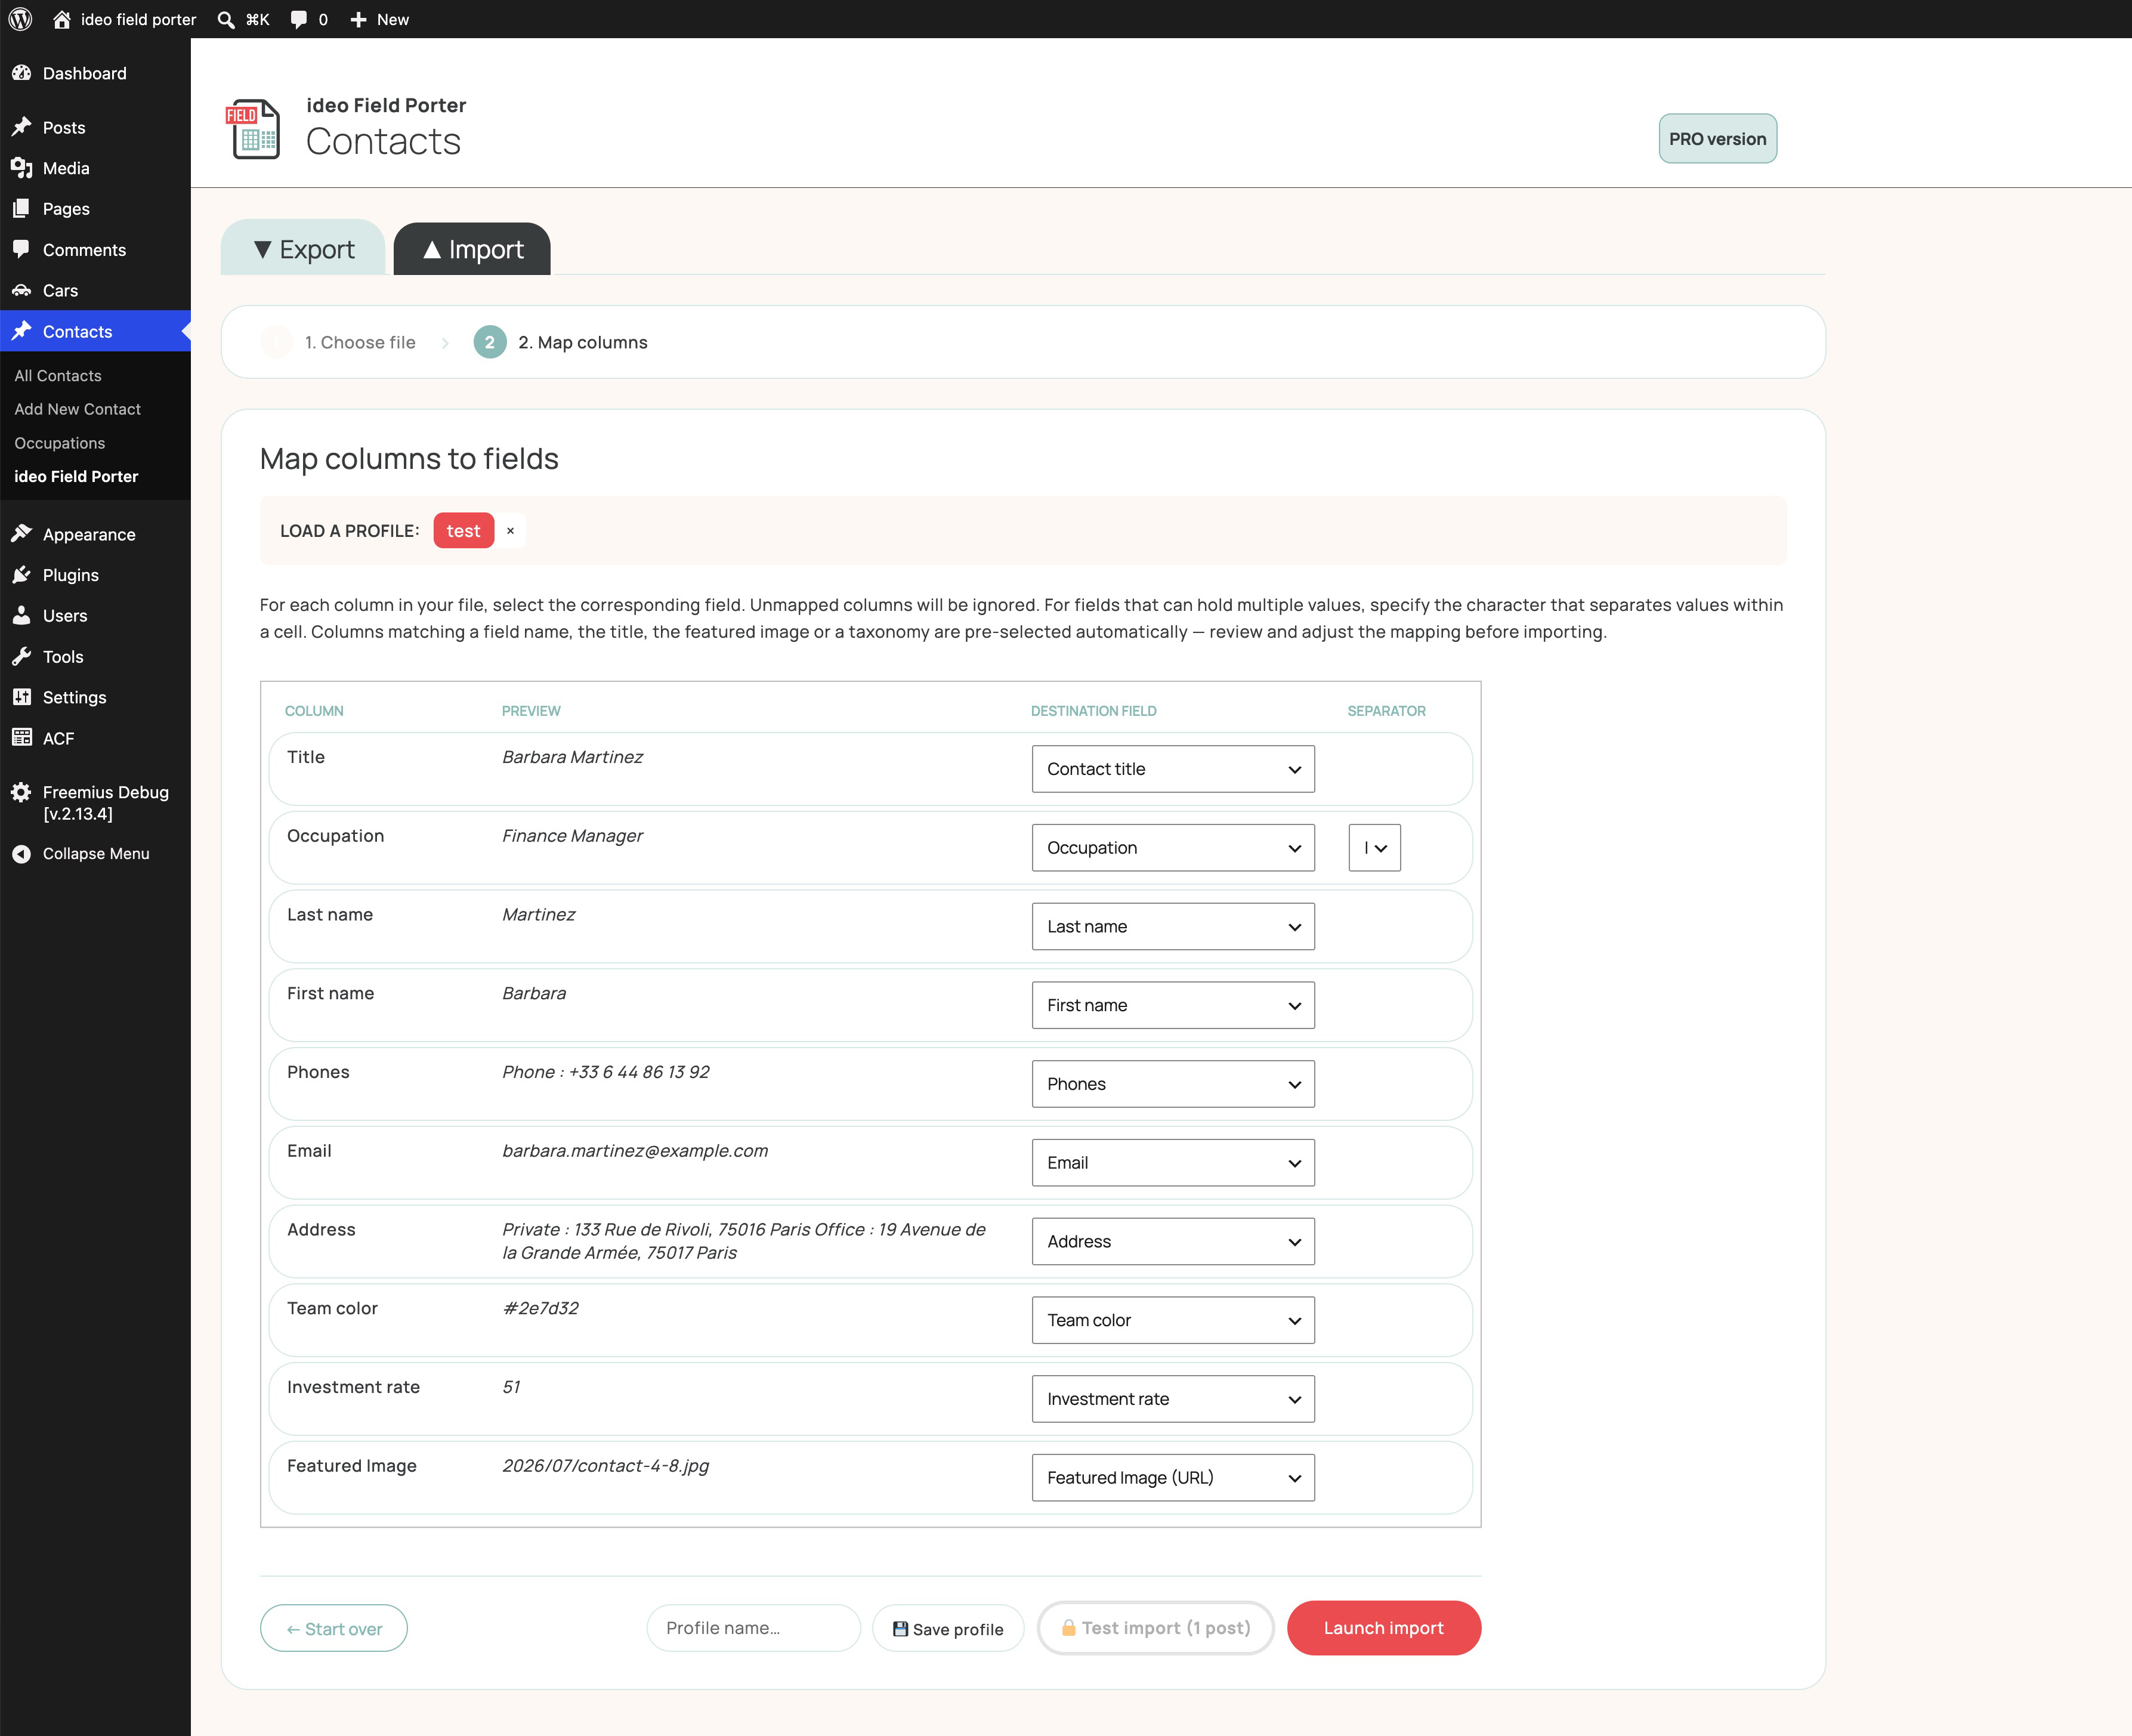Screen dimensions: 2132x1736
Task: Open the Phones destination dropdown
Action: (1173, 1084)
